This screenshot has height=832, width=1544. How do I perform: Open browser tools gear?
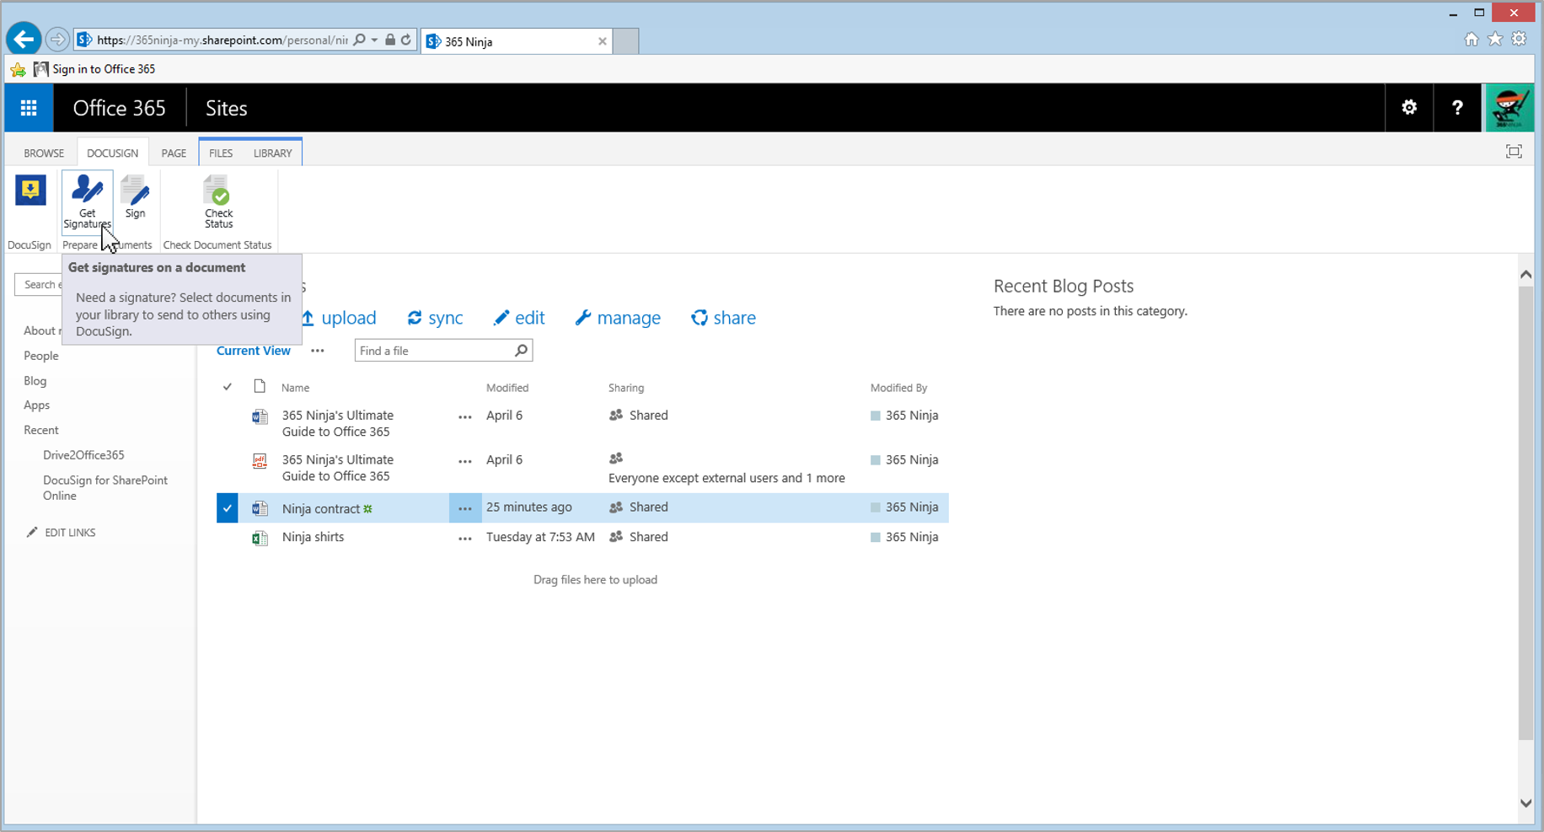pyautogui.click(x=1519, y=40)
